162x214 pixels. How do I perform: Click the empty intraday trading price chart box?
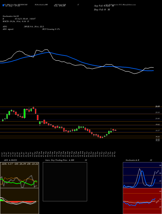coord(65,182)
